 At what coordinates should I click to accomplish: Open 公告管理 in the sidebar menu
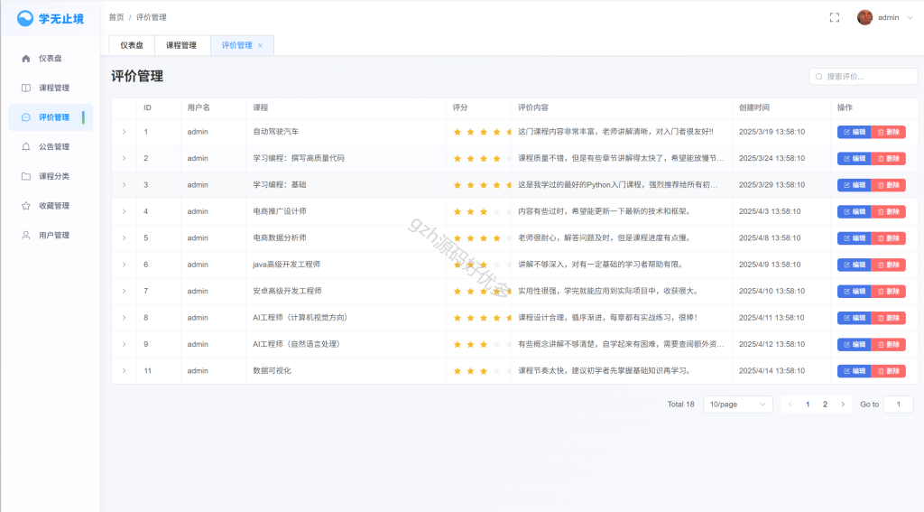[x=51, y=147]
